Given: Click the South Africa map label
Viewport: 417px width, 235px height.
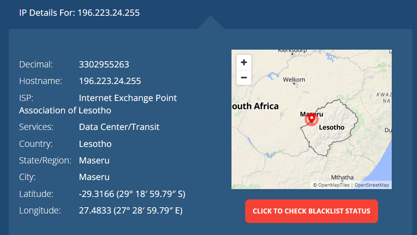Looking at the screenshot, I should tap(256, 106).
